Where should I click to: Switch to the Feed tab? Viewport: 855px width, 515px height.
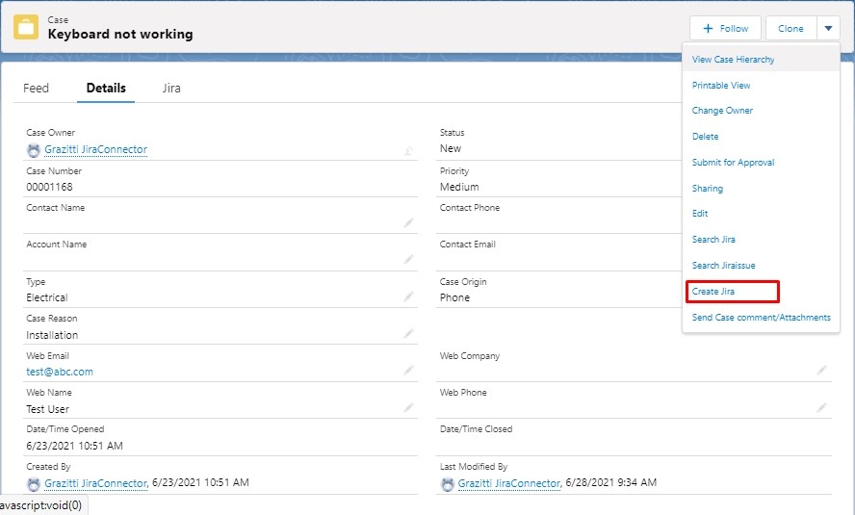[x=36, y=89]
